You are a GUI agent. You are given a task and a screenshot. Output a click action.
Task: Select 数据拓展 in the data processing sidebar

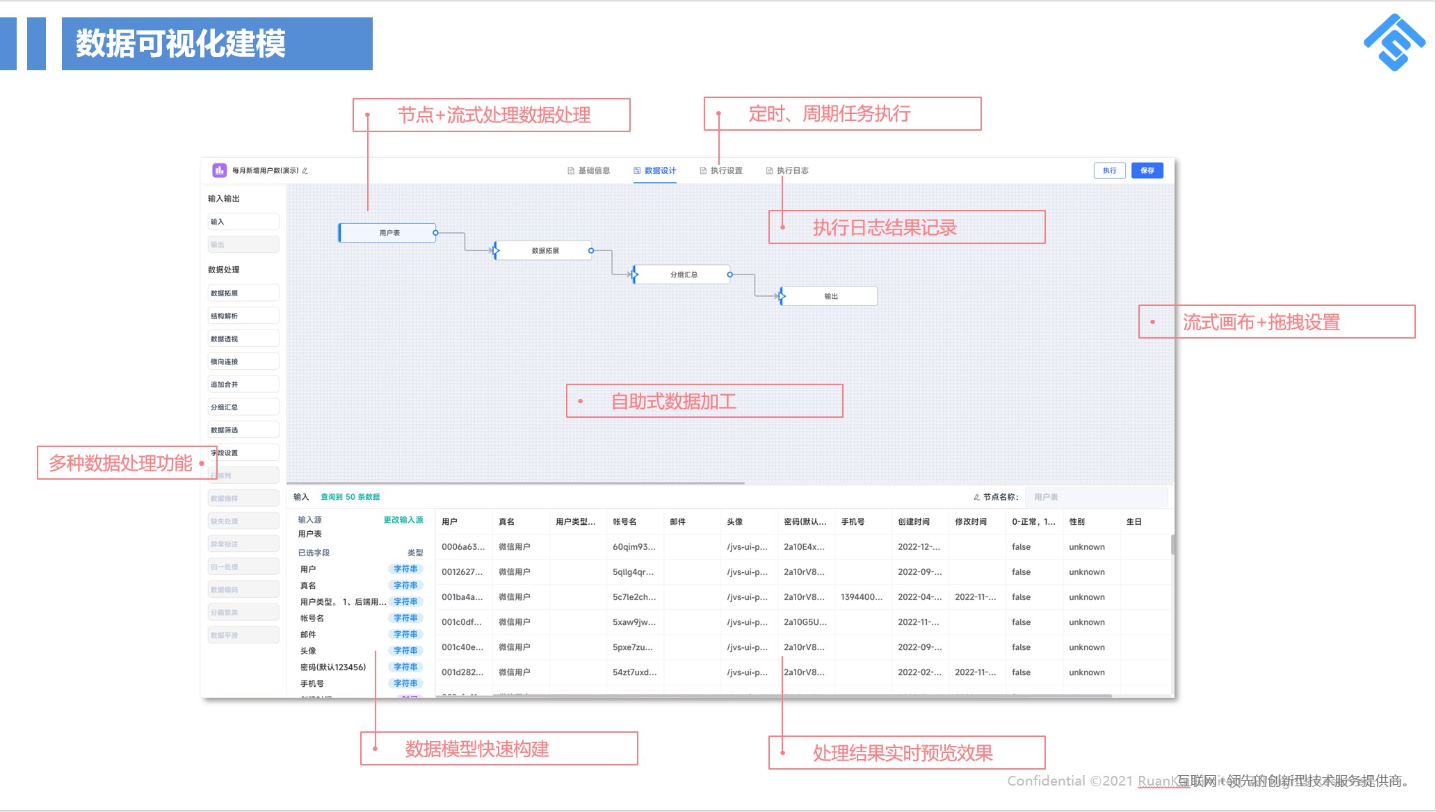point(243,292)
